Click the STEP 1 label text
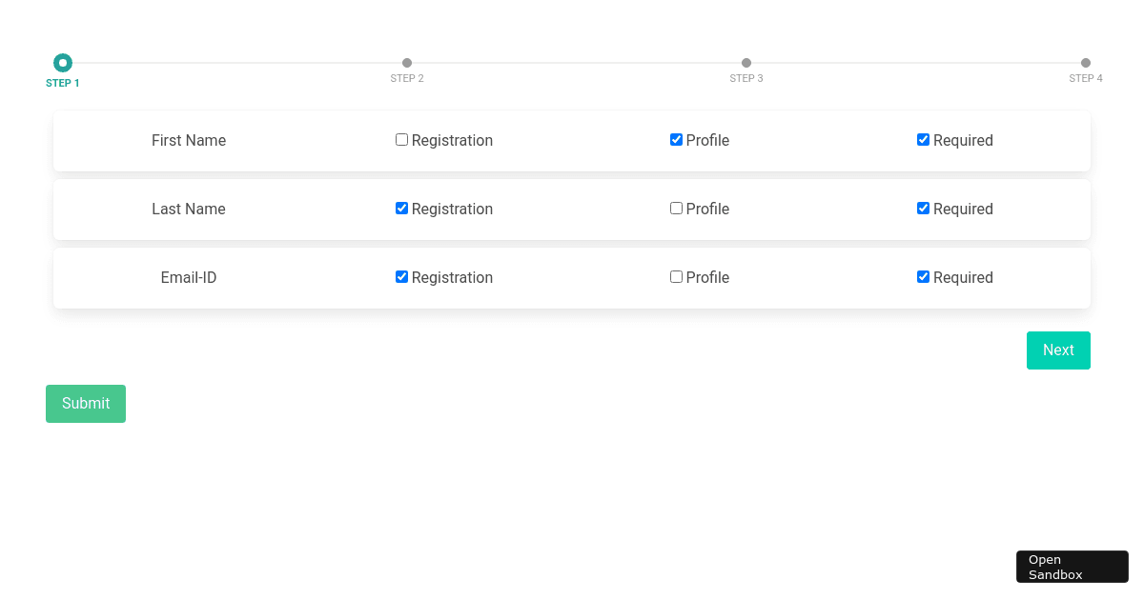 click(x=62, y=83)
